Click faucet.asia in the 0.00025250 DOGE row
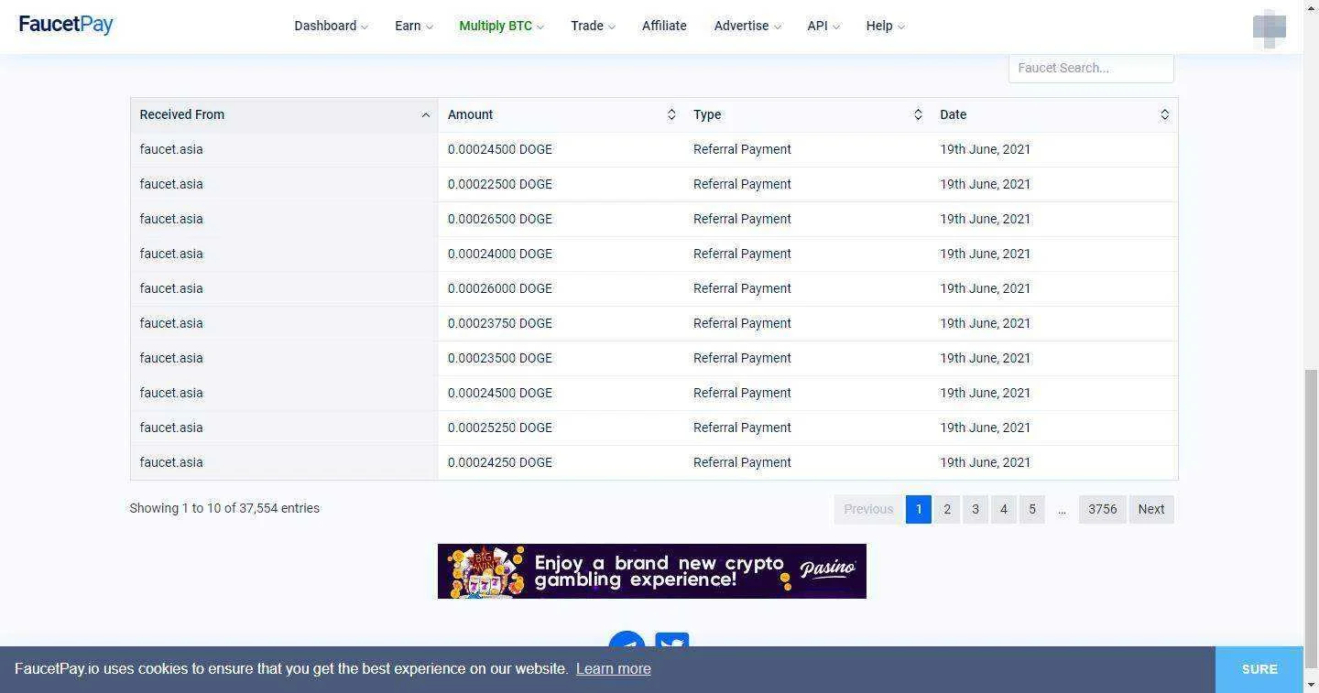This screenshot has width=1319, height=693. [x=171, y=428]
